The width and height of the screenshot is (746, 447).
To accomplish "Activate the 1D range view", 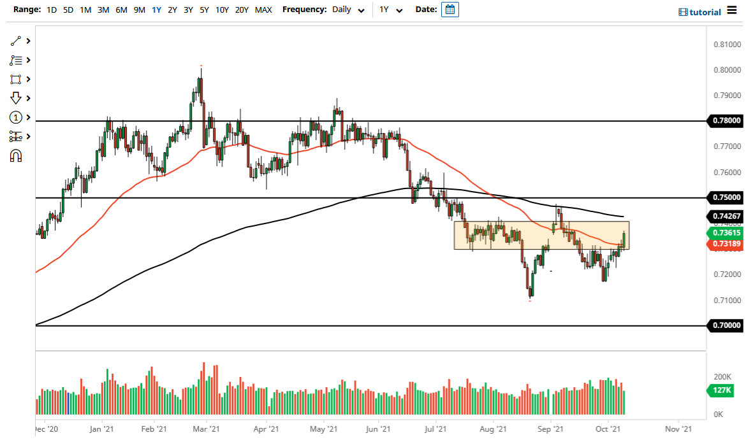I will click(x=51, y=10).
